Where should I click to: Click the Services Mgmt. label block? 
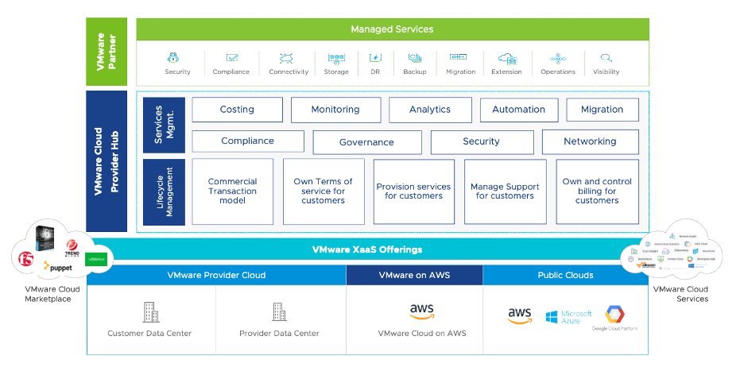pos(165,126)
